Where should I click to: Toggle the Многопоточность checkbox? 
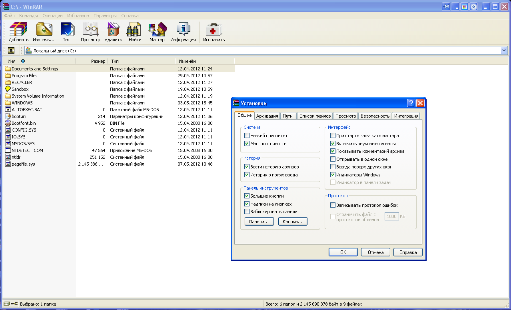pyautogui.click(x=247, y=144)
